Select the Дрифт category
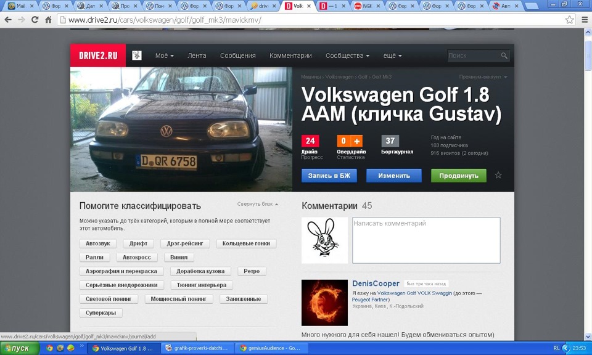The image size is (592, 355). (x=138, y=243)
